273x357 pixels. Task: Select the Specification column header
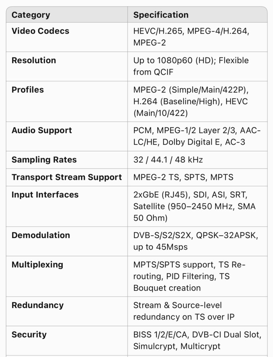pyautogui.click(x=161, y=15)
